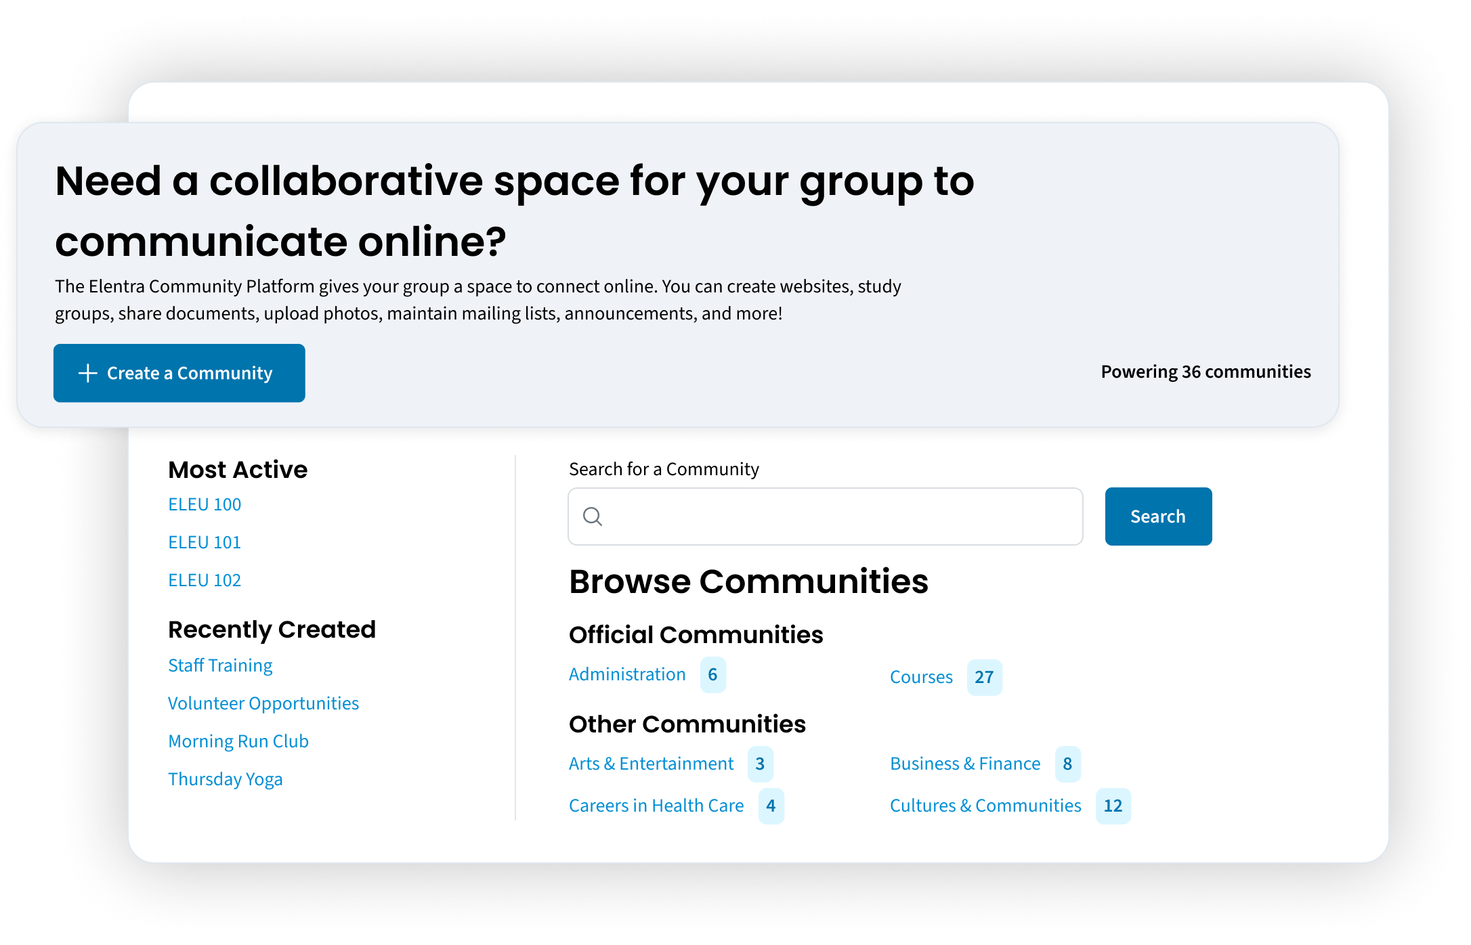This screenshot has height=945, width=1471.
Task: Click the magnifying glass search icon
Action: pos(593,517)
